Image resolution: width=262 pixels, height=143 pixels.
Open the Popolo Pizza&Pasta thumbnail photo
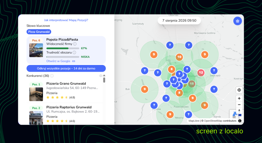coord(36,50)
